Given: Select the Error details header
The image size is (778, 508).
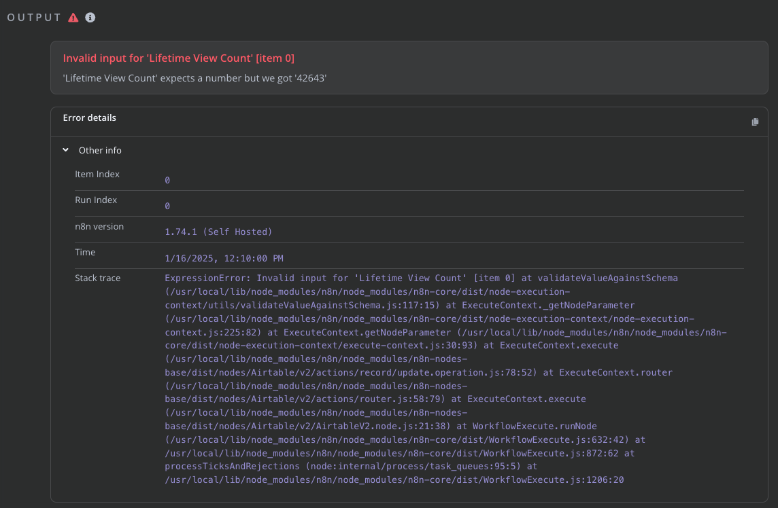Looking at the screenshot, I should point(89,117).
